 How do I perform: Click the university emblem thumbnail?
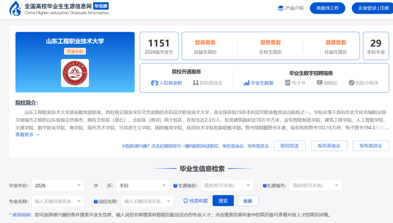[x=75, y=73]
